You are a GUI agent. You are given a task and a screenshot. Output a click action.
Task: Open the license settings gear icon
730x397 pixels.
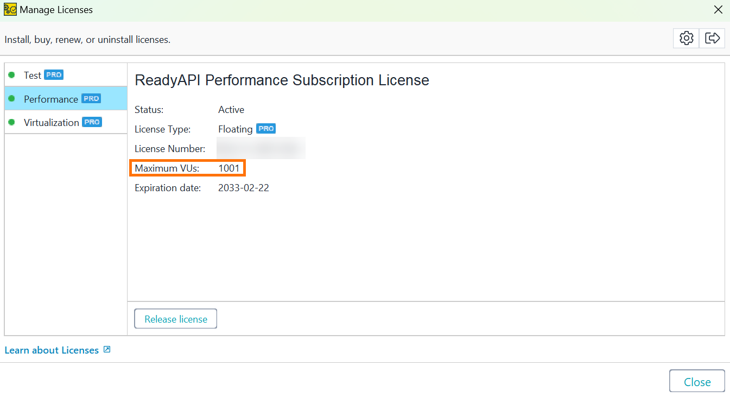click(685, 38)
